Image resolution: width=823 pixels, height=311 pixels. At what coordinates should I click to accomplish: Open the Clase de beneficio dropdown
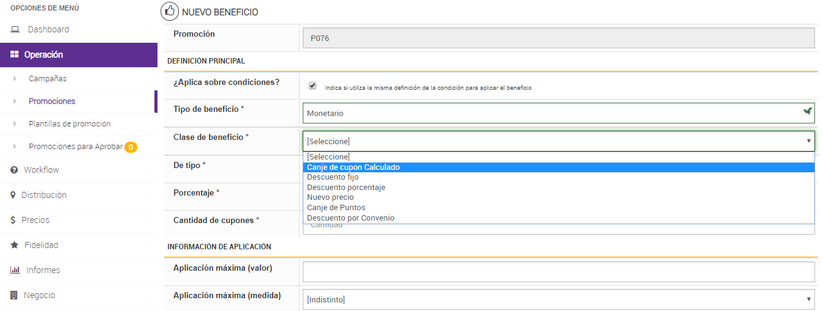pyautogui.click(x=558, y=141)
